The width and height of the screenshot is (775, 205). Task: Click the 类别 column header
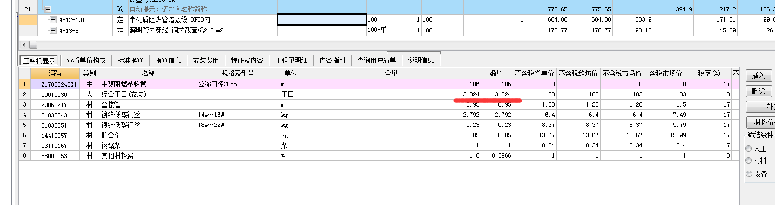(90, 73)
